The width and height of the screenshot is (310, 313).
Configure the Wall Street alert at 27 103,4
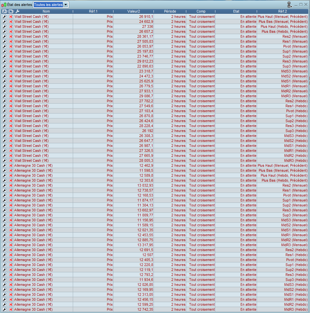coord(4,111)
